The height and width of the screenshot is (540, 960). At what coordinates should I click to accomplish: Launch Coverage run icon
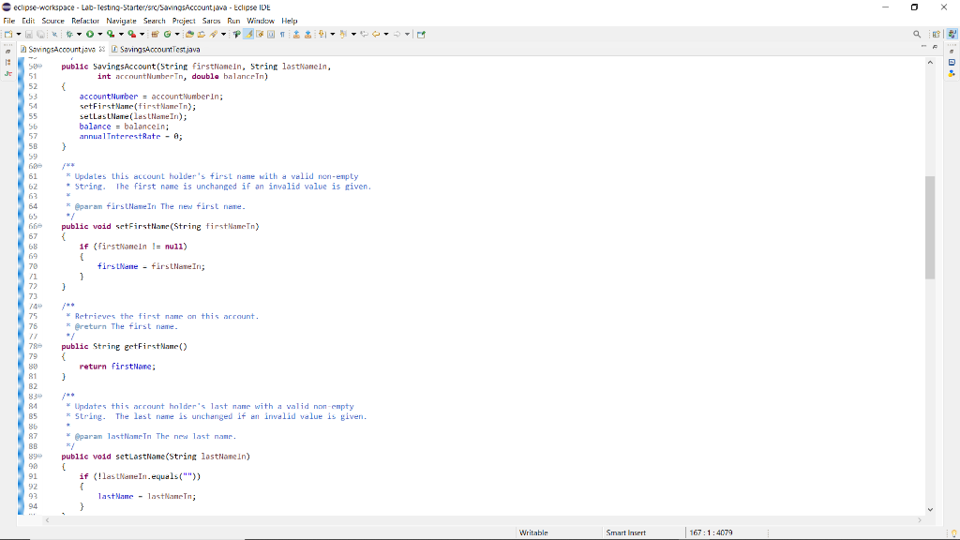[111, 35]
